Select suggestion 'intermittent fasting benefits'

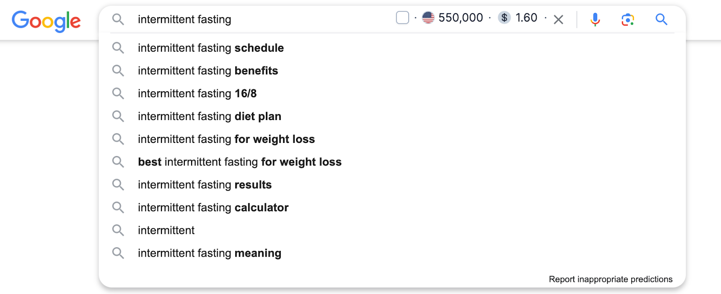coord(208,71)
